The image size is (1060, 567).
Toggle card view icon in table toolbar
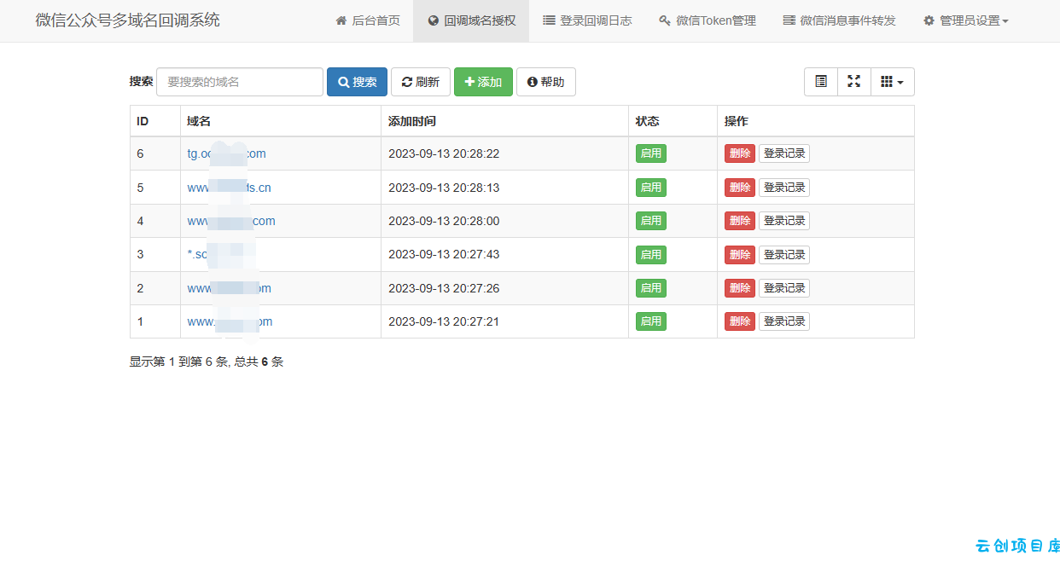pyautogui.click(x=821, y=82)
